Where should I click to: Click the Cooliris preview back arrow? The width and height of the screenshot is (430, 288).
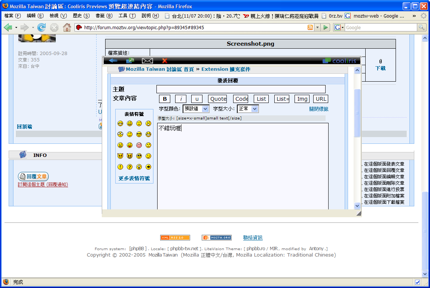pyautogui.click(x=113, y=61)
